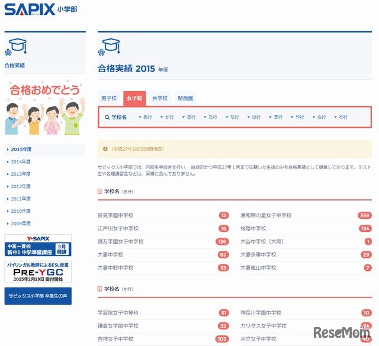
Task: Click 浦和明の星女子中学校 in the list
Action: [266, 215]
